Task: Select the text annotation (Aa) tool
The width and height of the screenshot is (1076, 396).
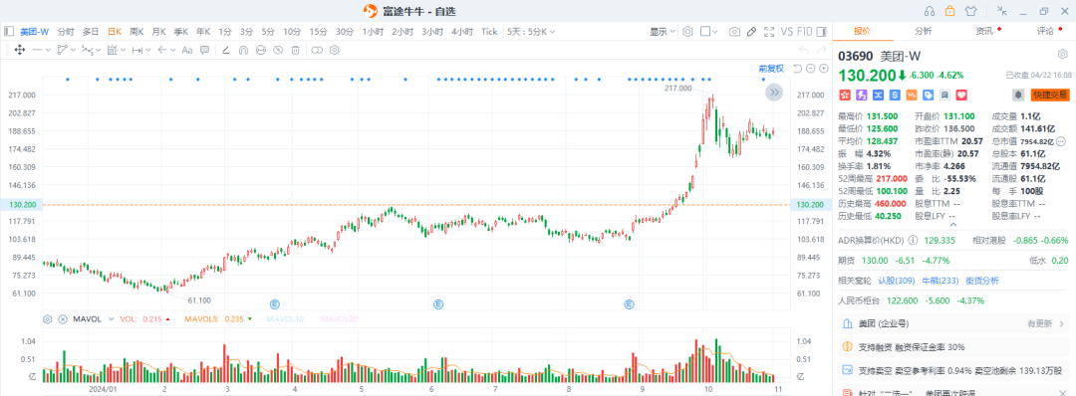Action: point(186,50)
